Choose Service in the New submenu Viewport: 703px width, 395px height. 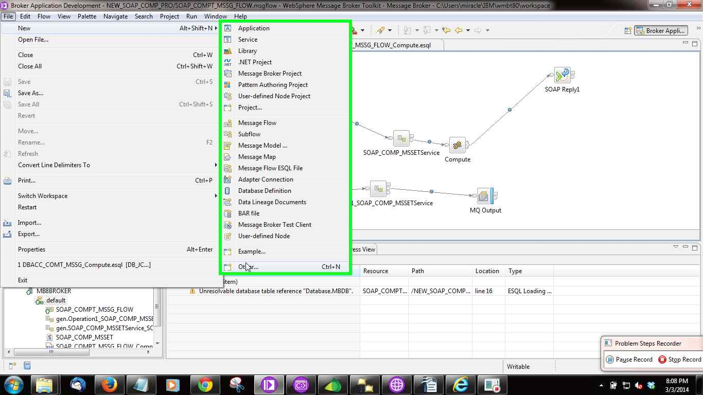[286, 40]
